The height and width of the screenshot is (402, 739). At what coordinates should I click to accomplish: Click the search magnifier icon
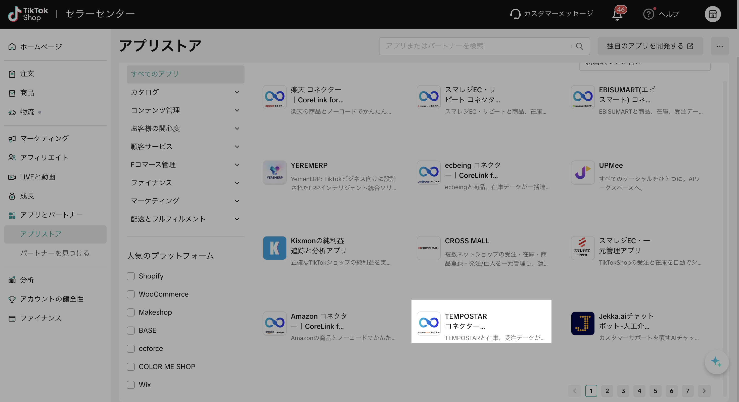coord(579,46)
